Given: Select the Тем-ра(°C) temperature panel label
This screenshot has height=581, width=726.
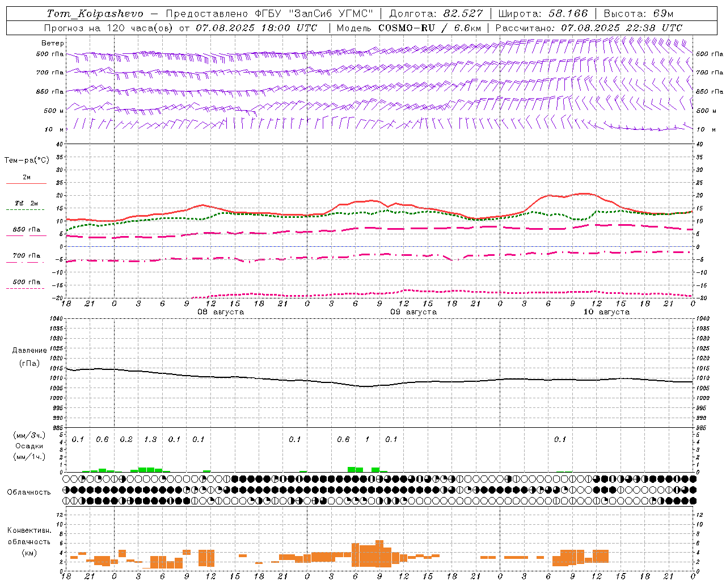Looking at the screenshot, I should tap(27, 161).
